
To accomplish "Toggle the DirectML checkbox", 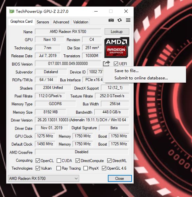I will (109, 160).
